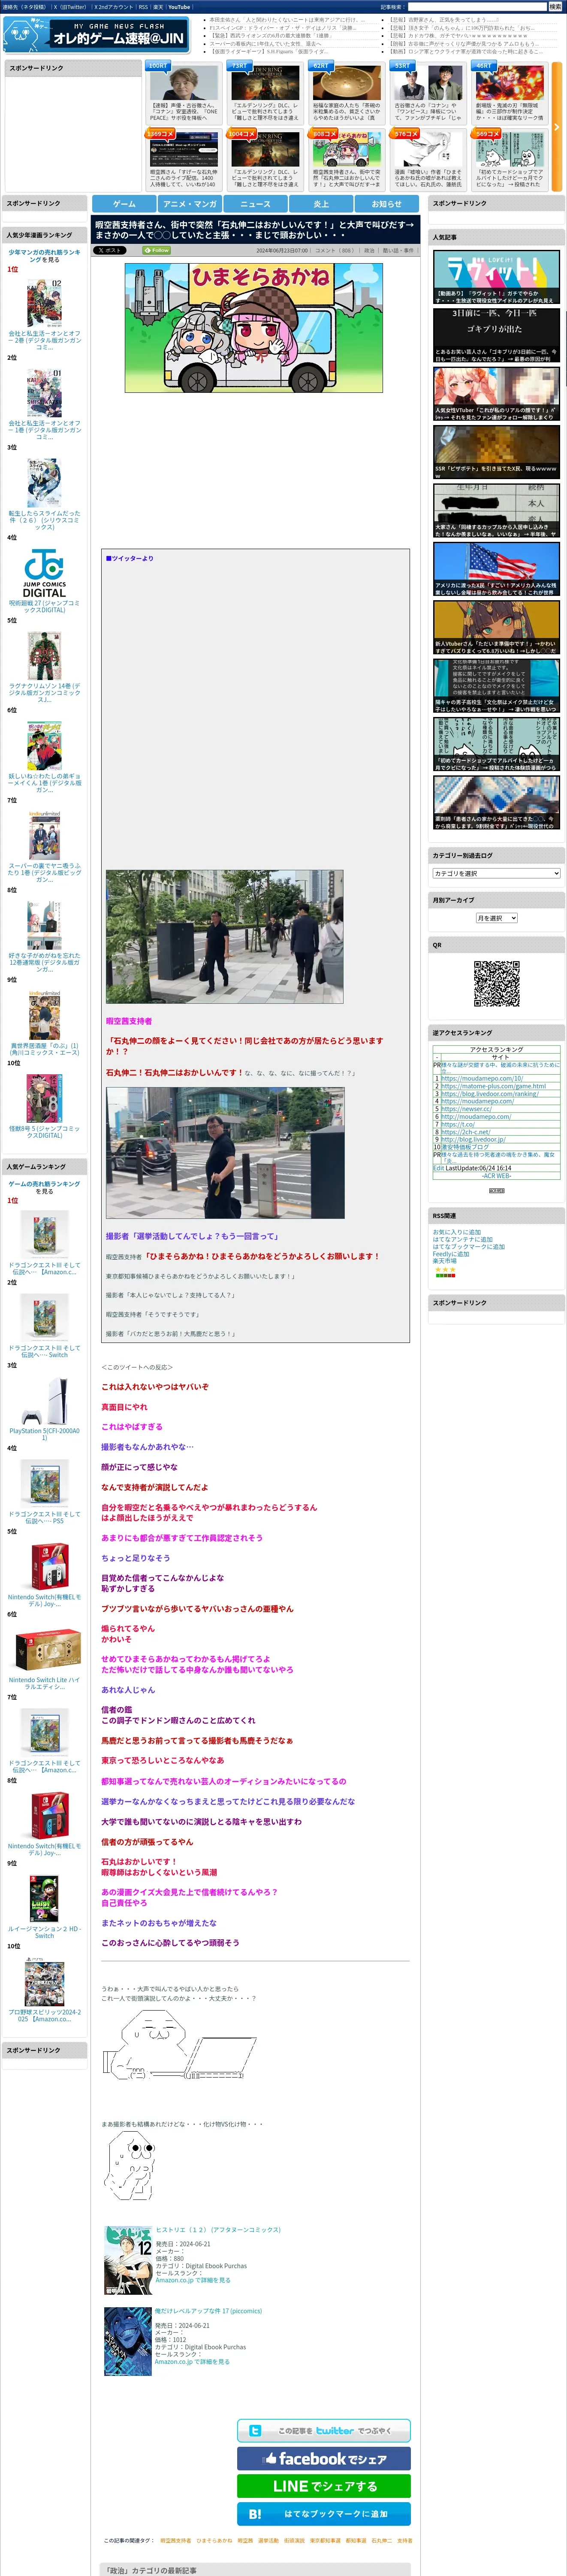
Task: Share via the green LINE でシェアする button
Action: click(323, 2486)
